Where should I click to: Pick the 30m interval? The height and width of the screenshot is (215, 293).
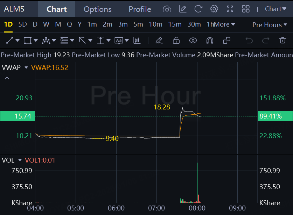click(x=194, y=24)
